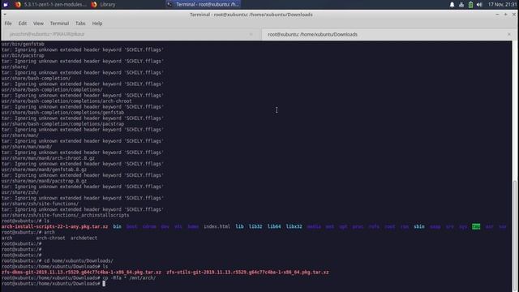
Task: Open the Xubuntu applications menu icon
Action: tap(6, 4)
